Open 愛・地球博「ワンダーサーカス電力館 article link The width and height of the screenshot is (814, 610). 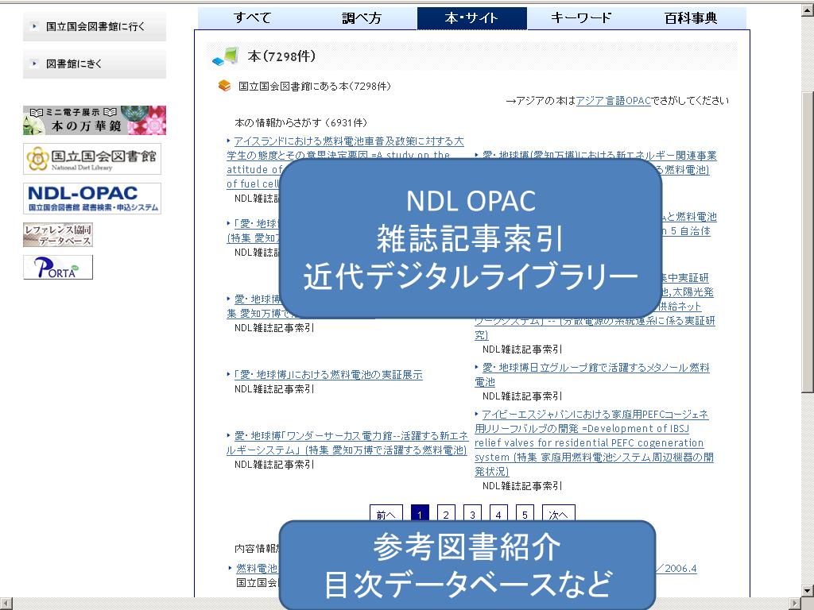pos(347,443)
